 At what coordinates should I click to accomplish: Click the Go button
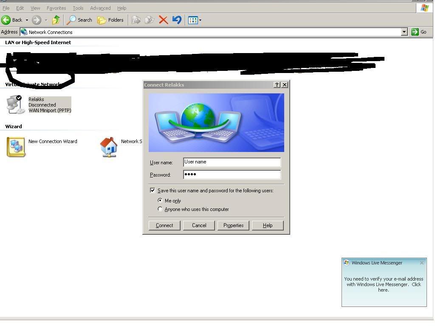tap(418, 32)
